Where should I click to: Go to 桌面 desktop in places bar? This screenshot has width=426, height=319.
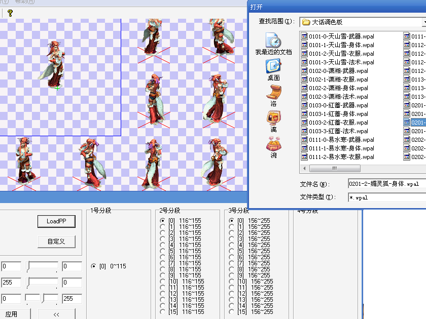click(x=273, y=70)
